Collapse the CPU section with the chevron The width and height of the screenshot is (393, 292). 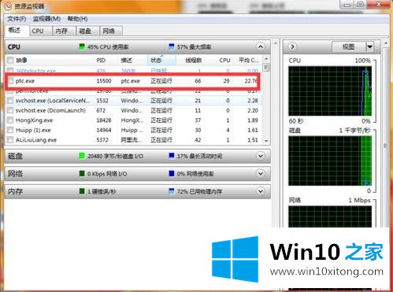(x=261, y=47)
